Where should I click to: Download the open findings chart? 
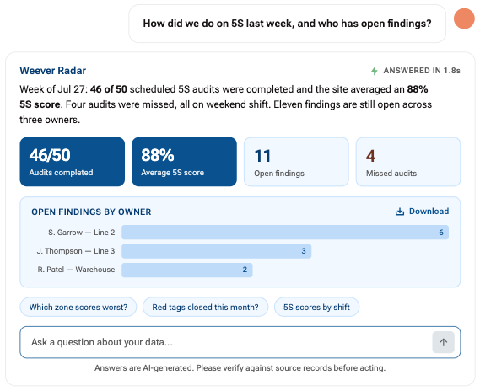(422, 212)
